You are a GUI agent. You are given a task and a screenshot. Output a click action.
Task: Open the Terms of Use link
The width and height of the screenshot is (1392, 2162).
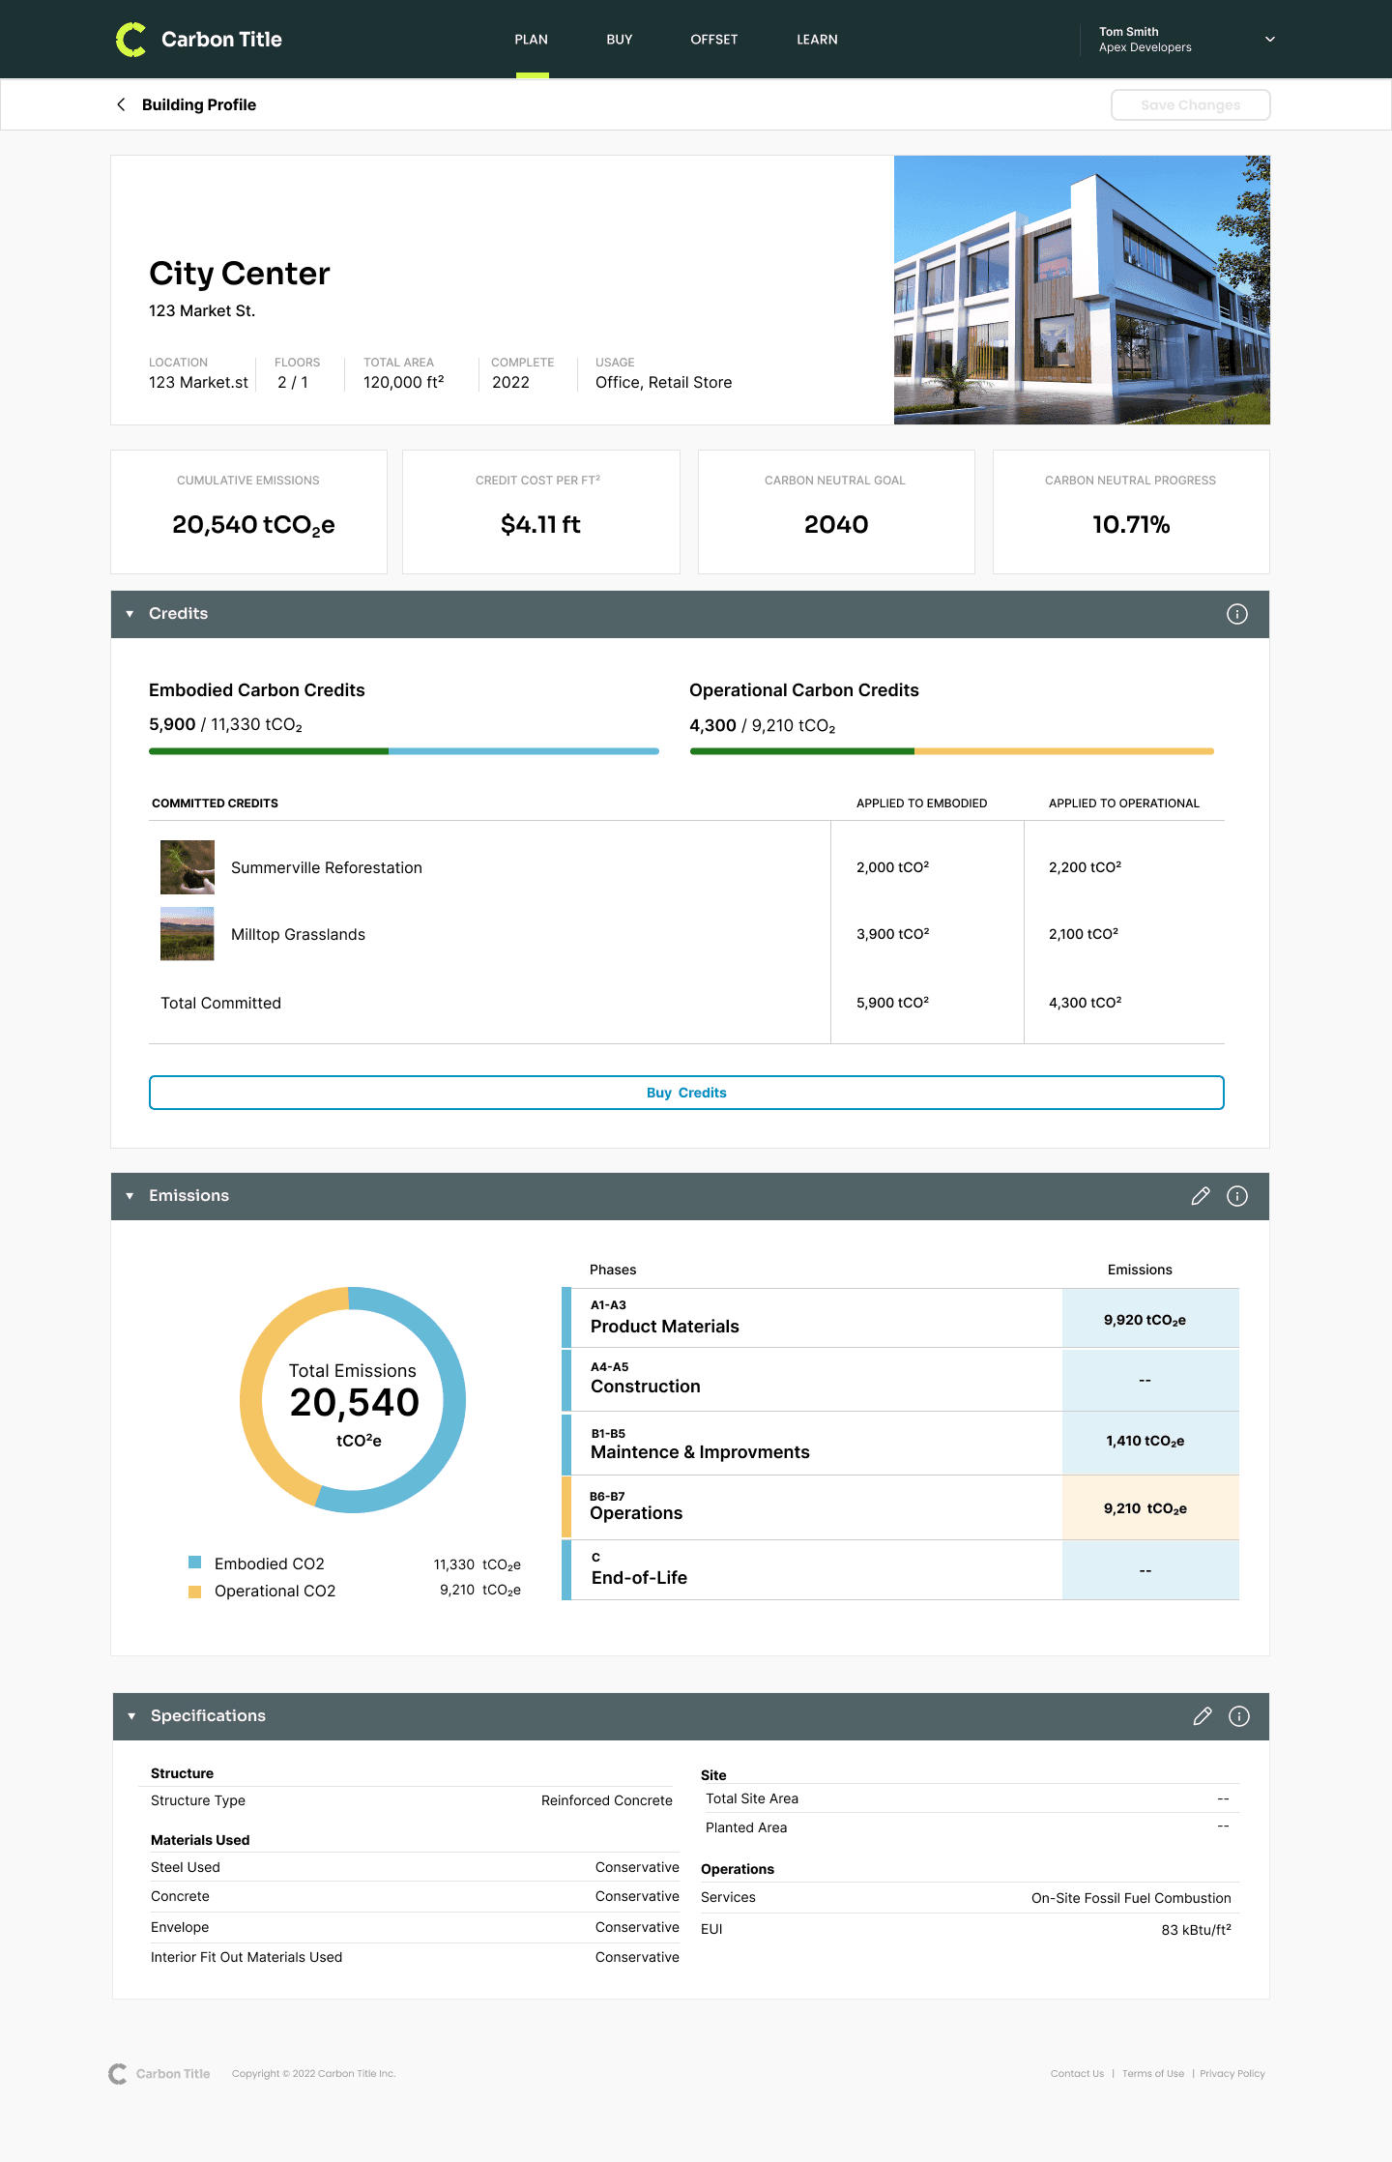(x=1153, y=2074)
